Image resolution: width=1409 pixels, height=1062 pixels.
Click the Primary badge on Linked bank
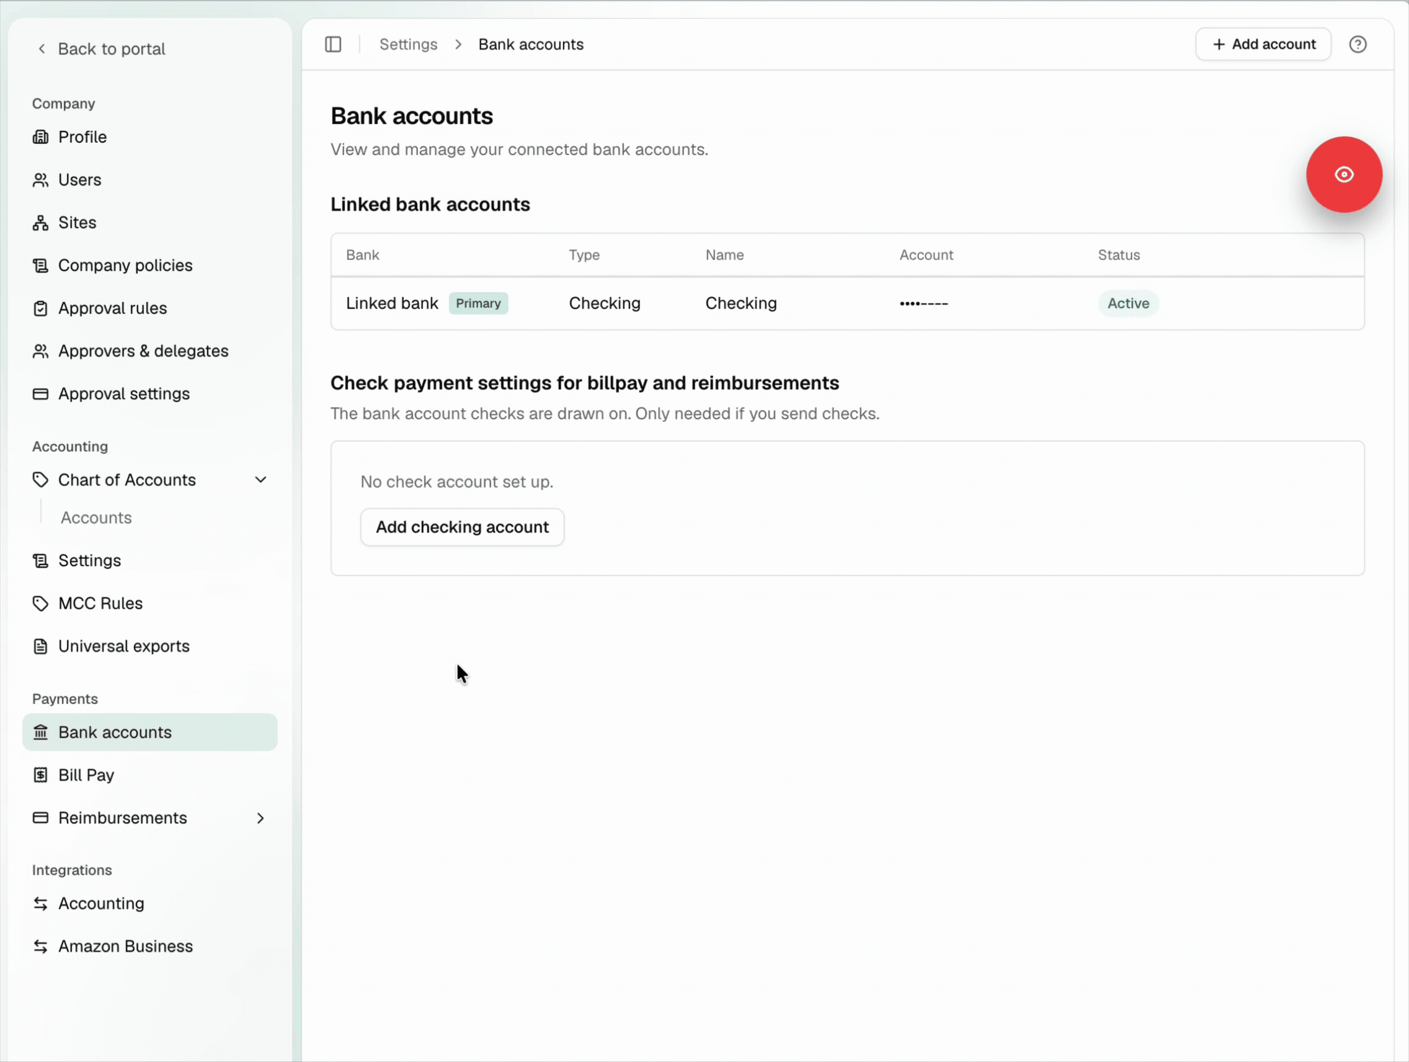click(x=478, y=303)
